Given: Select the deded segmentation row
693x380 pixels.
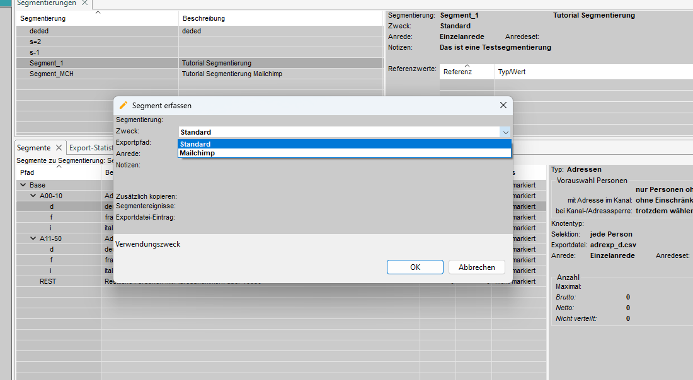Looking at the screenshot, I should [39, 31].
